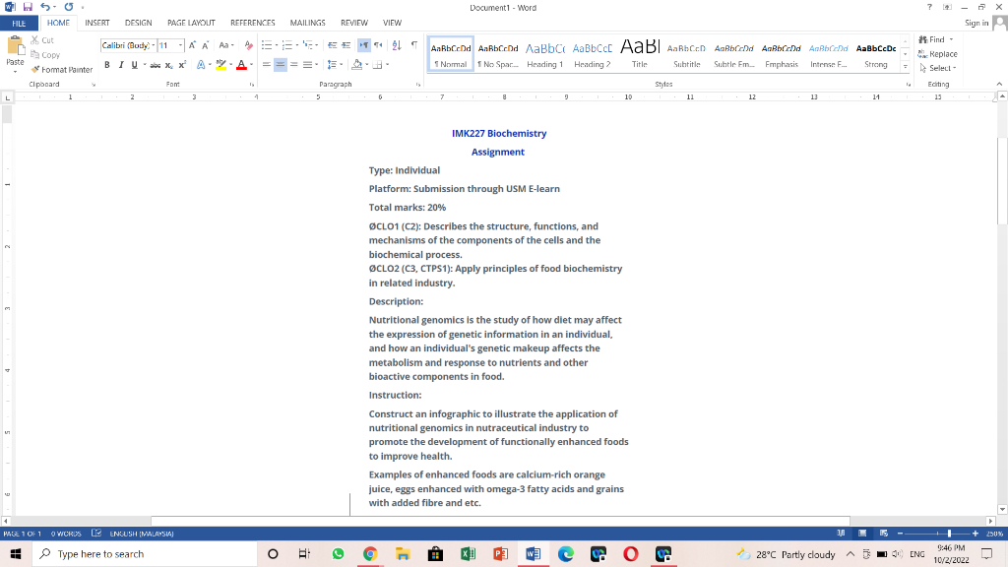Open PowerPoint from the taskbar
This screenshot has width=1008, height=567.
[501, 554]
